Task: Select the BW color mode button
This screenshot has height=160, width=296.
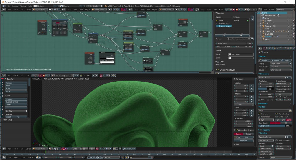Action: pos(278,120)
